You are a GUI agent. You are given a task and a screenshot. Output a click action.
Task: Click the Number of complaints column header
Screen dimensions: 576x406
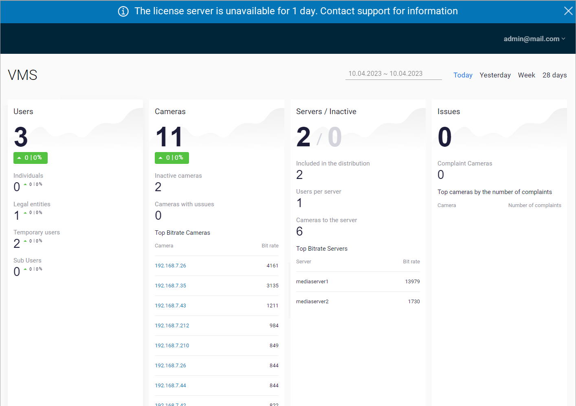coord(534,205)
